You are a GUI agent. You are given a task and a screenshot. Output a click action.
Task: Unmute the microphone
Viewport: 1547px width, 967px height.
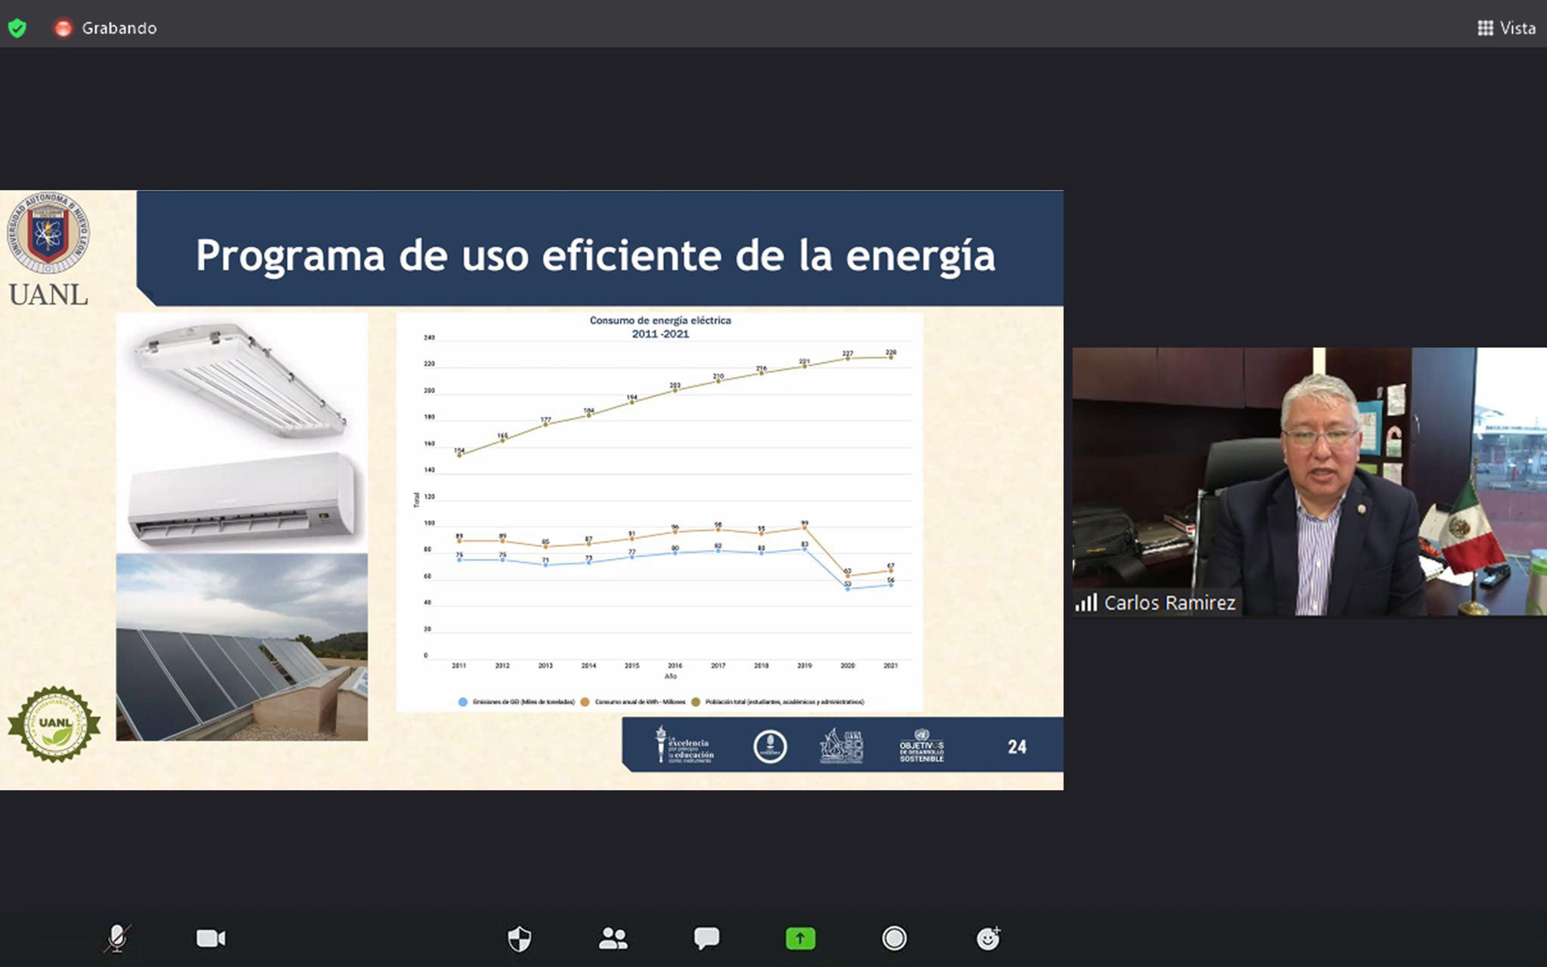117,938
